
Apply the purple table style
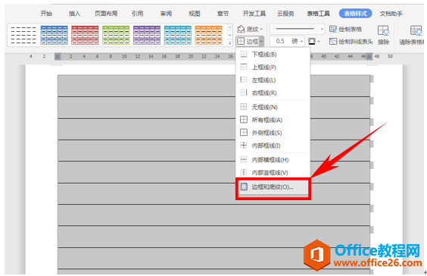point(147,35)
